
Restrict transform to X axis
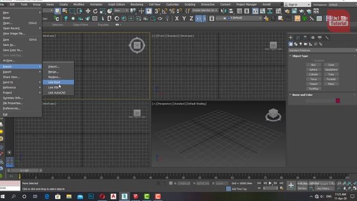tap(177, 18)
